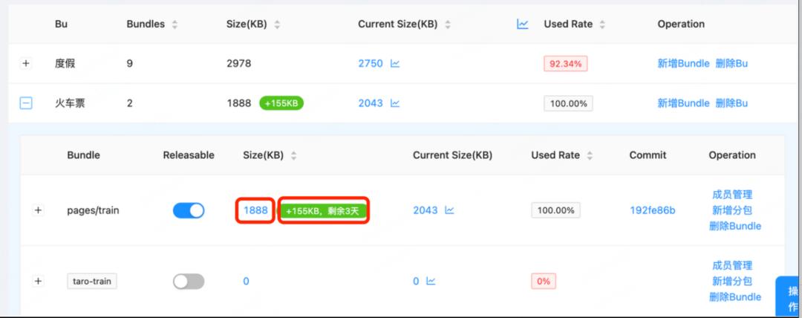Enable Releasable switch for taro-train
The width and height of the screenshot is (802, 318).
pos(189,282)
